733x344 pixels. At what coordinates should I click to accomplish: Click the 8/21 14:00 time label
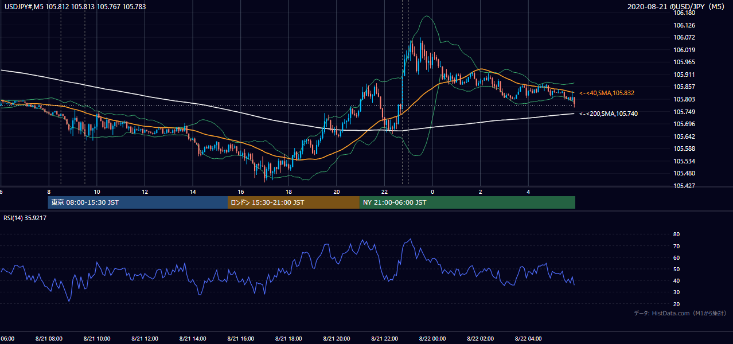193,338
